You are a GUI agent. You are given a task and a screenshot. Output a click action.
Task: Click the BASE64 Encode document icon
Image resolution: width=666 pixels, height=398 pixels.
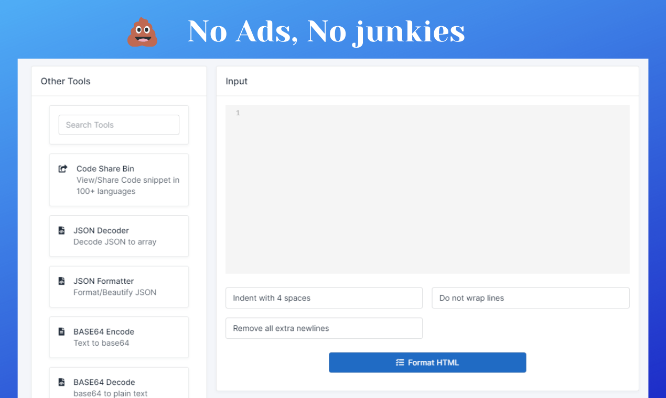[61, 331]
